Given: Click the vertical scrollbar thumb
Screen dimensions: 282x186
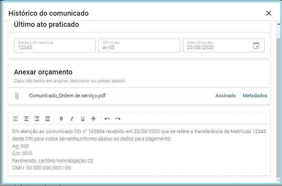Looking at the screenshot, I should pos(279,108).
